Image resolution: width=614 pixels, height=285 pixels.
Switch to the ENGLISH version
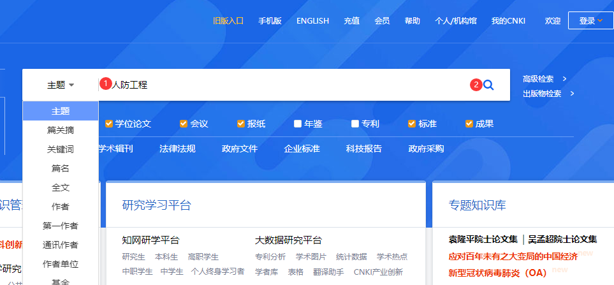(x=312, y=21)
